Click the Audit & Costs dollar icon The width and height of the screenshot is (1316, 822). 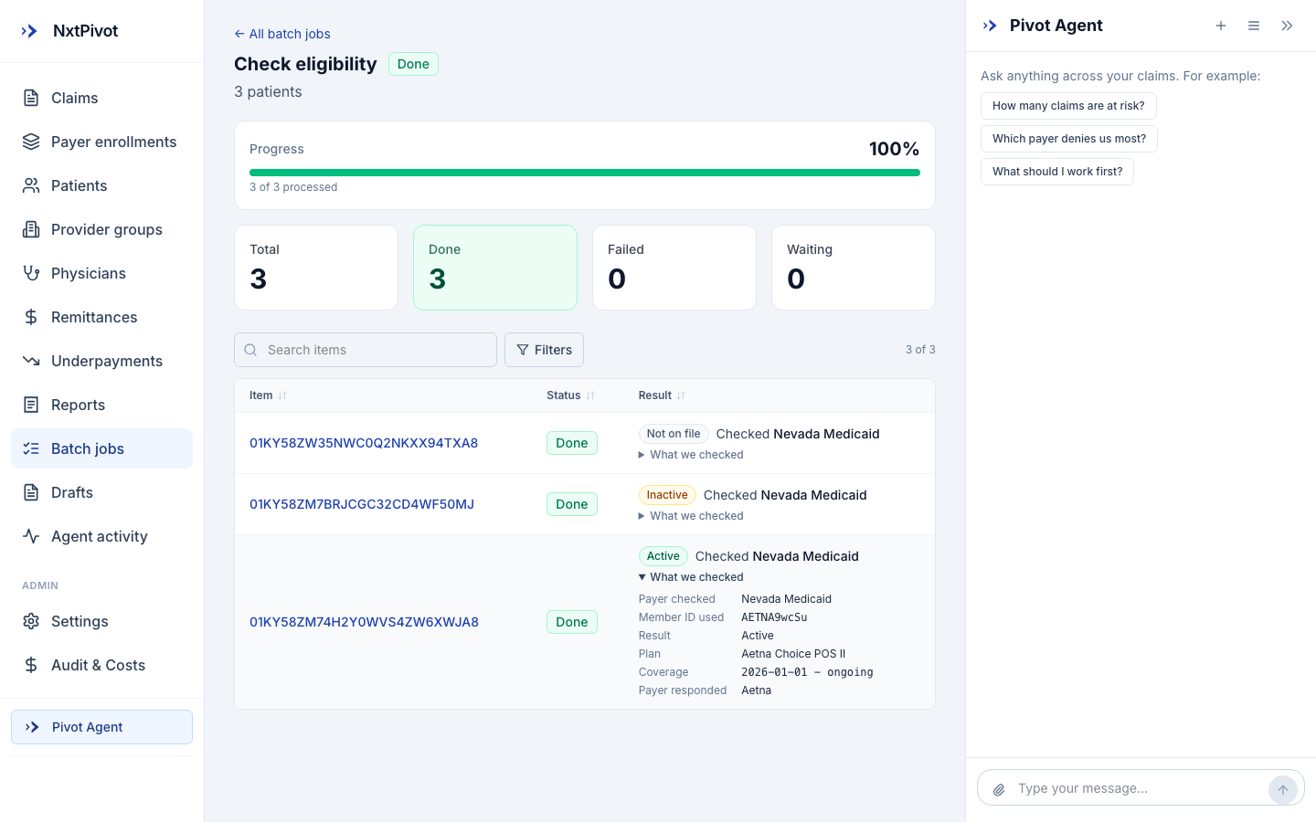coord(31,665)
